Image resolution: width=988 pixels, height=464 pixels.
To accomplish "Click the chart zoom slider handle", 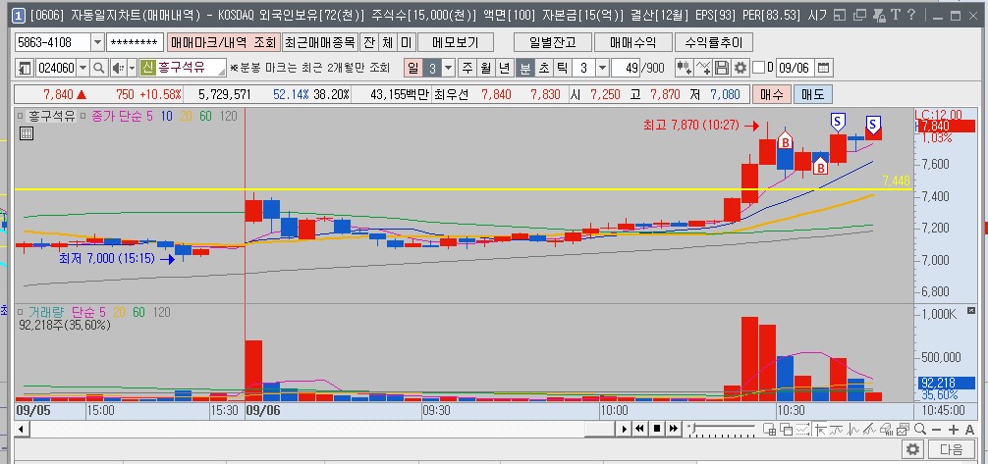I will pyautogui.click(x=693, y=426).
